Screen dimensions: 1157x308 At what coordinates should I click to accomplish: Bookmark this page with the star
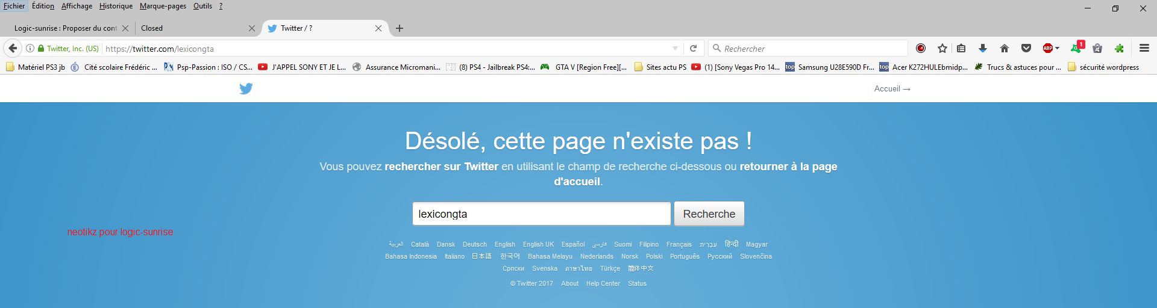click(942, 48)
